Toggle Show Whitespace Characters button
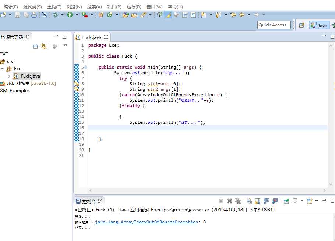Image resolution: width=335 pixels, height=241 pixels. click(x=193, y=15)
